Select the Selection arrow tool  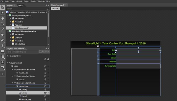[x=2, y=7]
